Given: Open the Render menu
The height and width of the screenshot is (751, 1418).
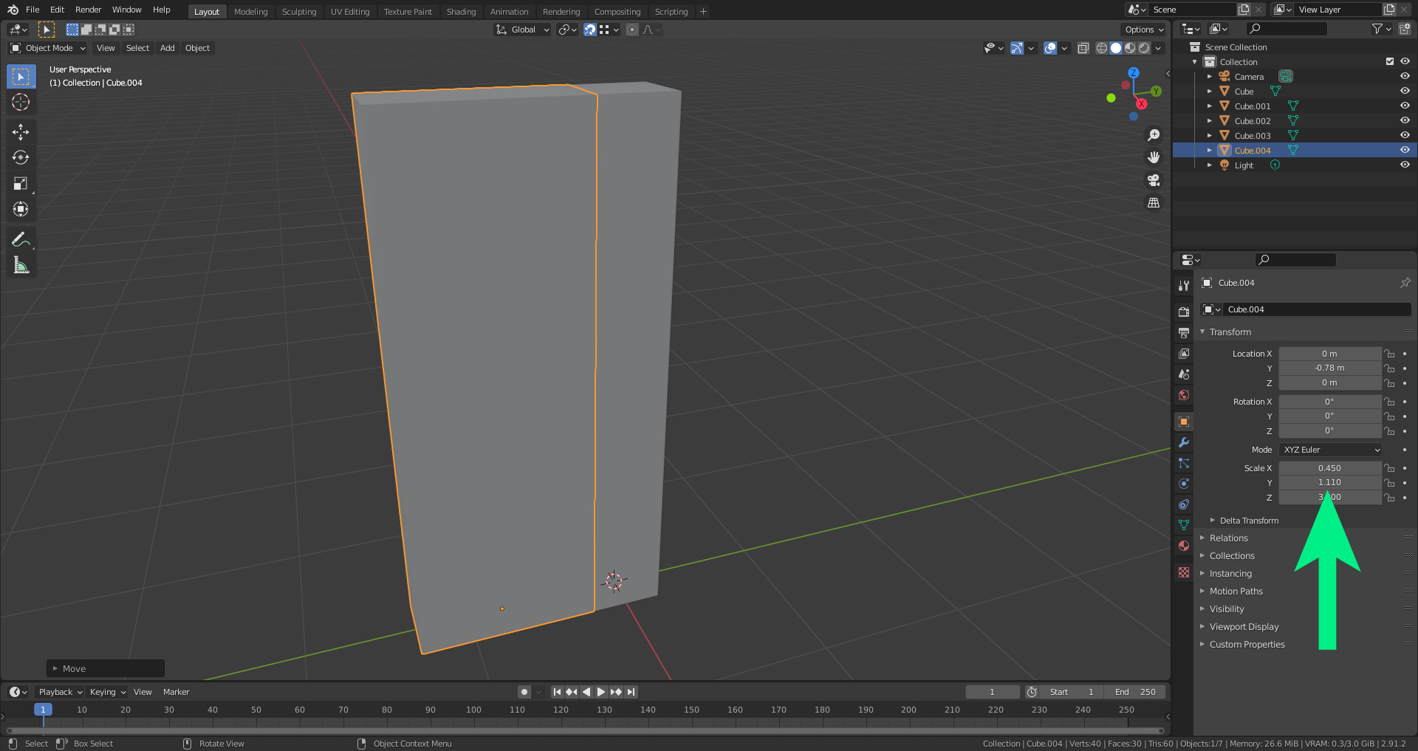Looking at the screenshot, I should pos(88,10).
